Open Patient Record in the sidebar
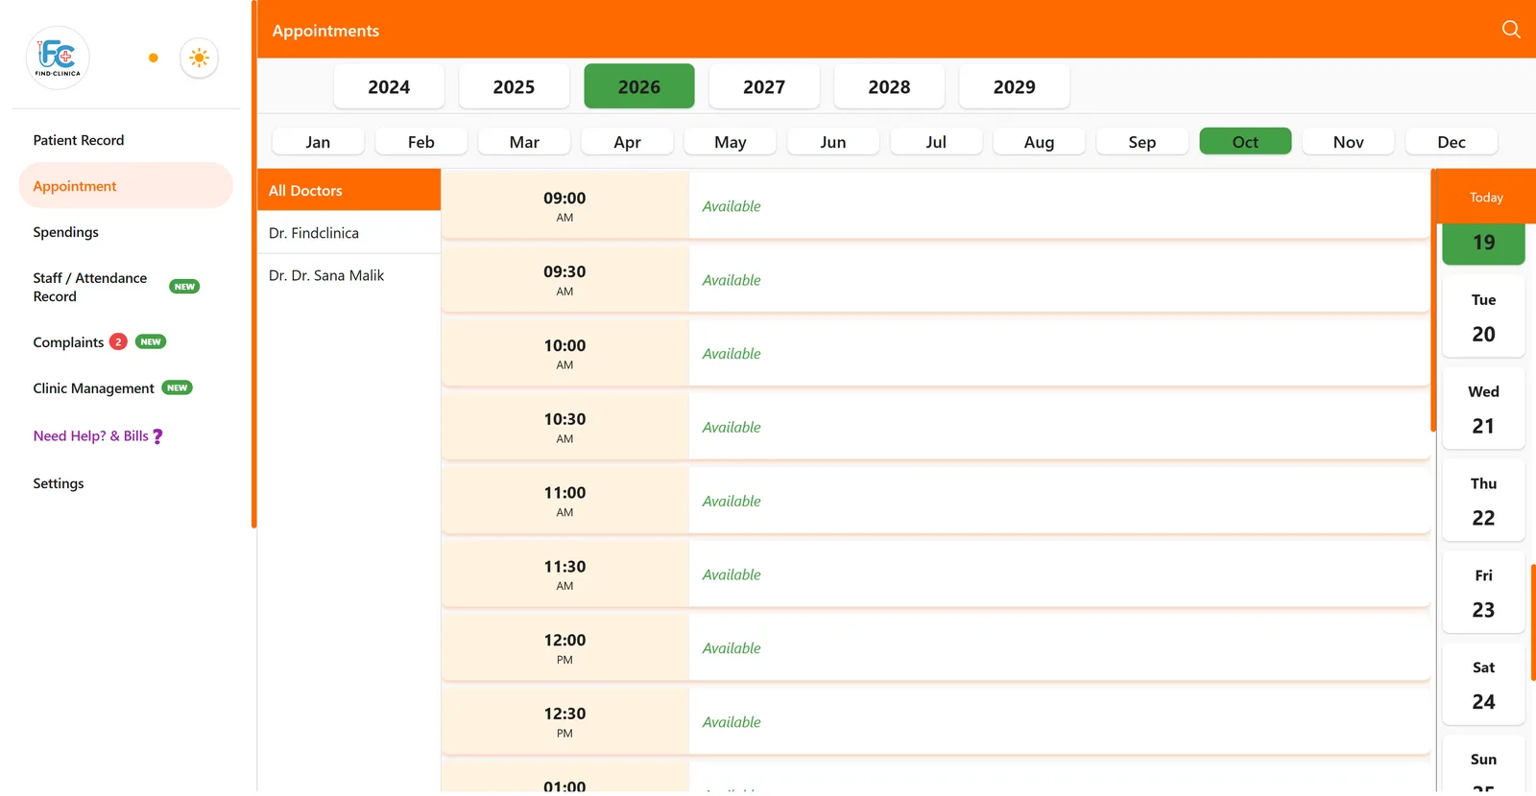Viewport: 1536px width, 796px height. tap(79, 140)
